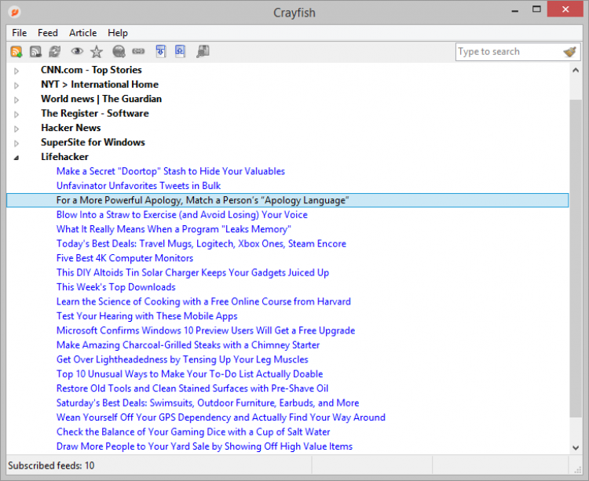The image size is (589, 481).
Task: Refresh feeds with the arrows icon
Action: (55, 52)
